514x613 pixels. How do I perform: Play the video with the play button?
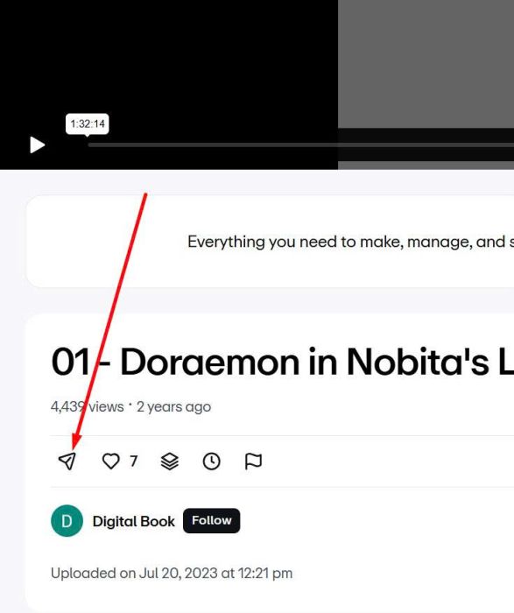37,145
